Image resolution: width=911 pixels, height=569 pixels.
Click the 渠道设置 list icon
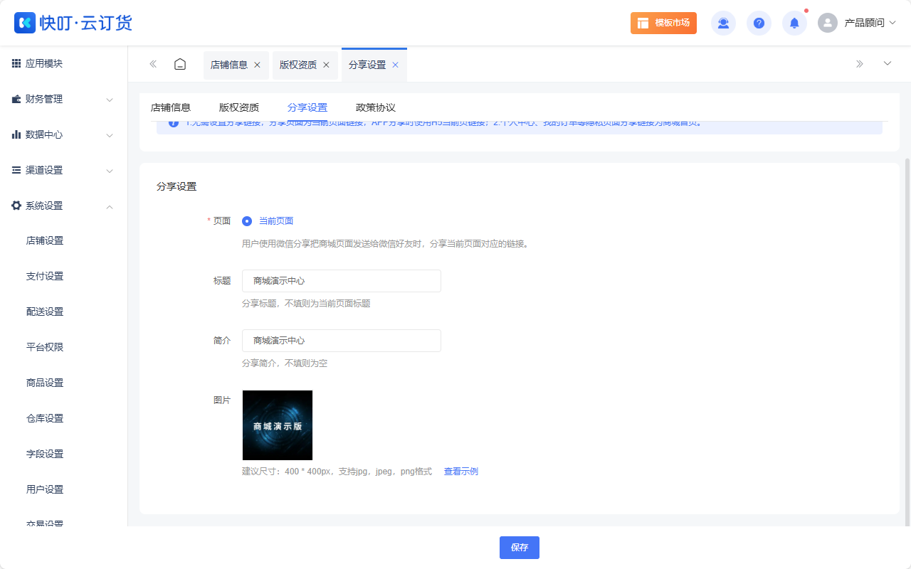click(16, 170)
